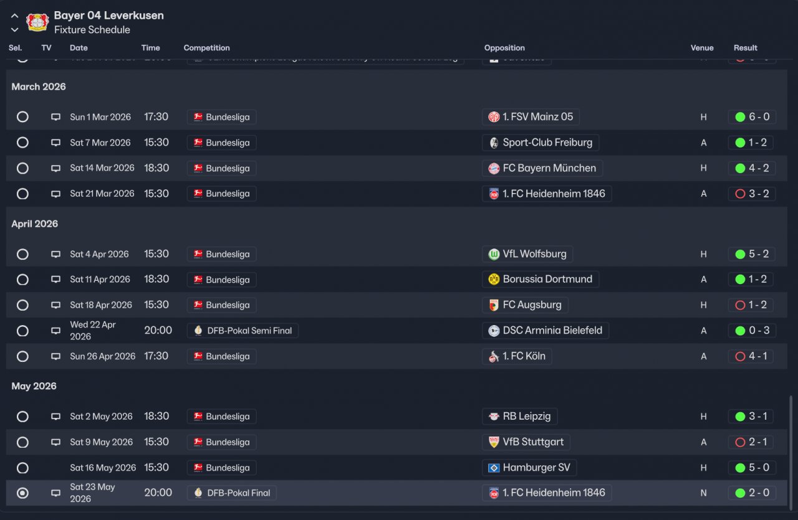Click the VfL Wolfsburg badge icon
Viewport: 798px width, 520px height.
click(x=494, y=254)
